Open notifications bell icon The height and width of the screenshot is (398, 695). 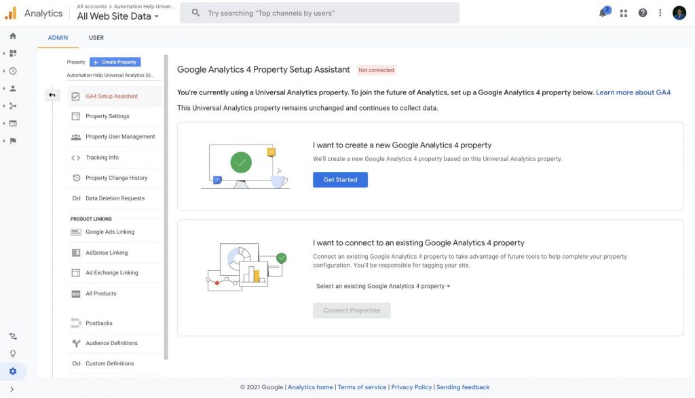coord(603,13)
